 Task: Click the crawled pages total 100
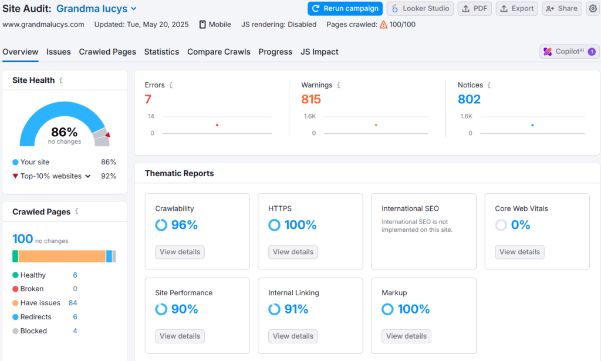pos(23,239)
